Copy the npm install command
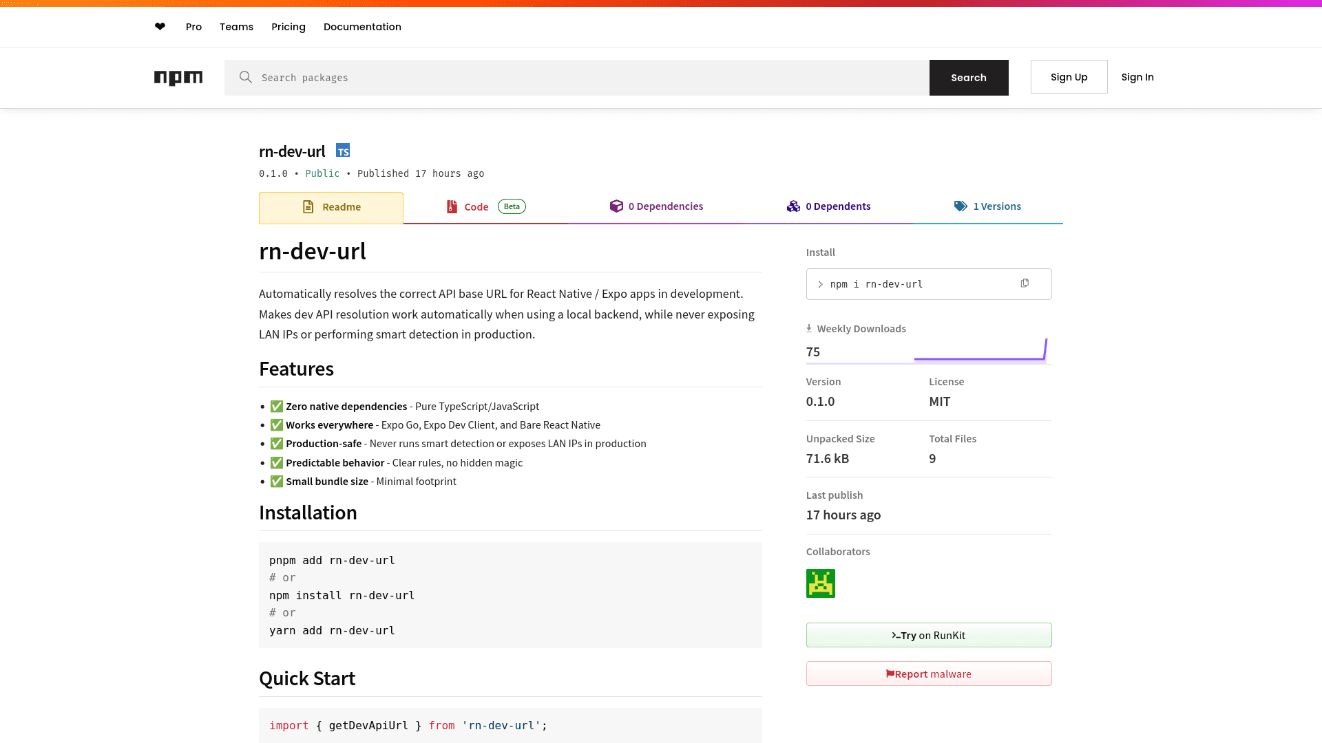The width and height of the screenshot is (1322, 743). (x=1025, y=283)
